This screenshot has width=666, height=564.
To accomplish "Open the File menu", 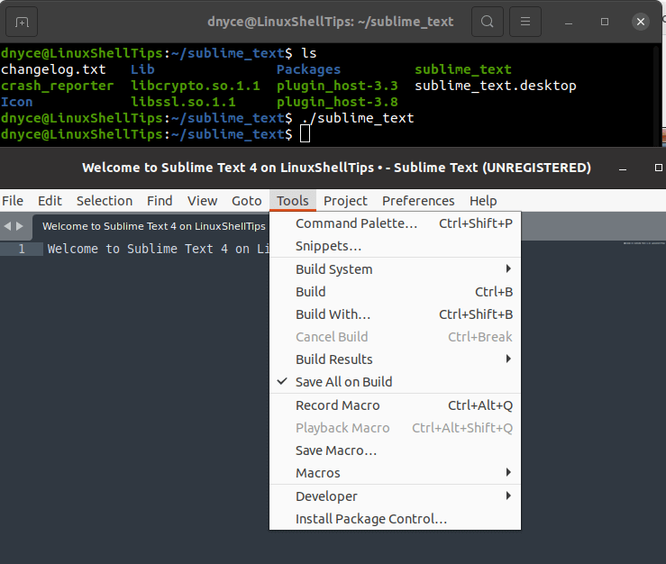I will 13,200.
